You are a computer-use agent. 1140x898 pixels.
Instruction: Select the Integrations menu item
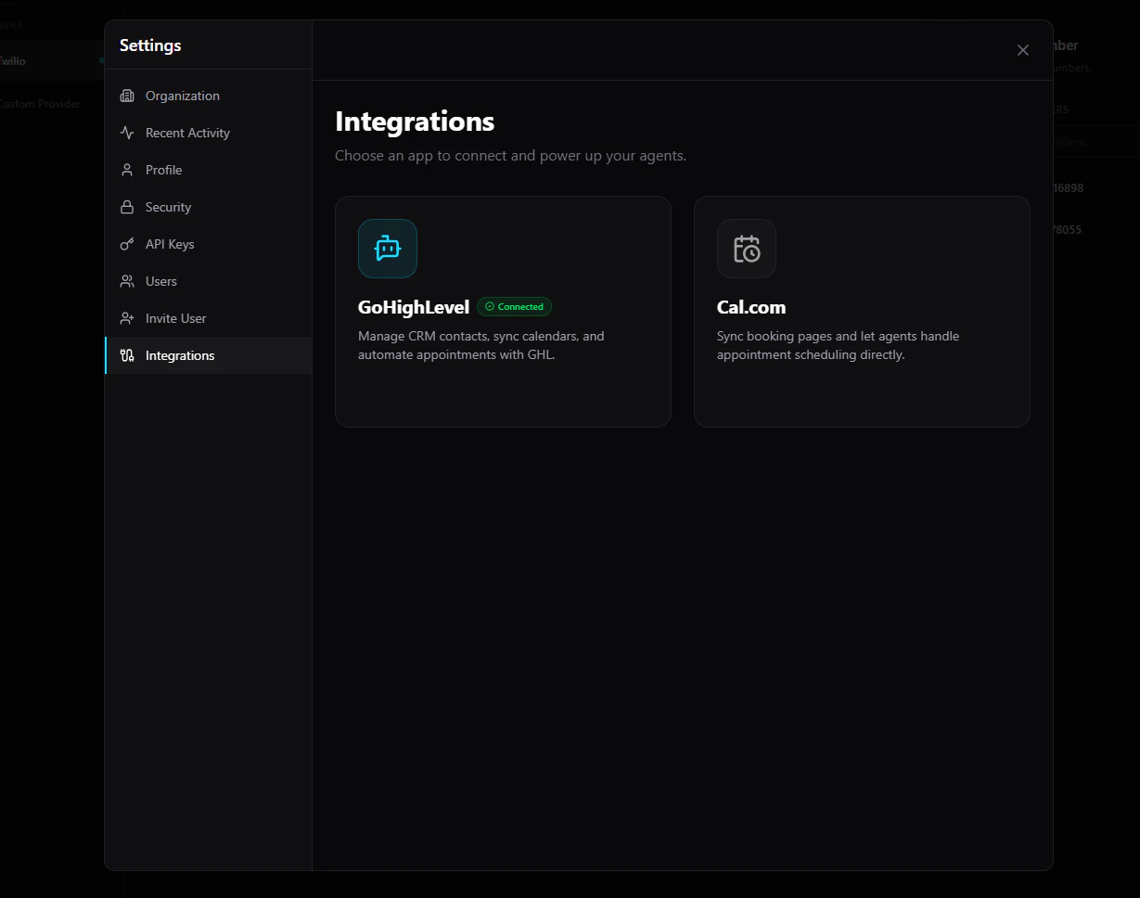point(209,355)
